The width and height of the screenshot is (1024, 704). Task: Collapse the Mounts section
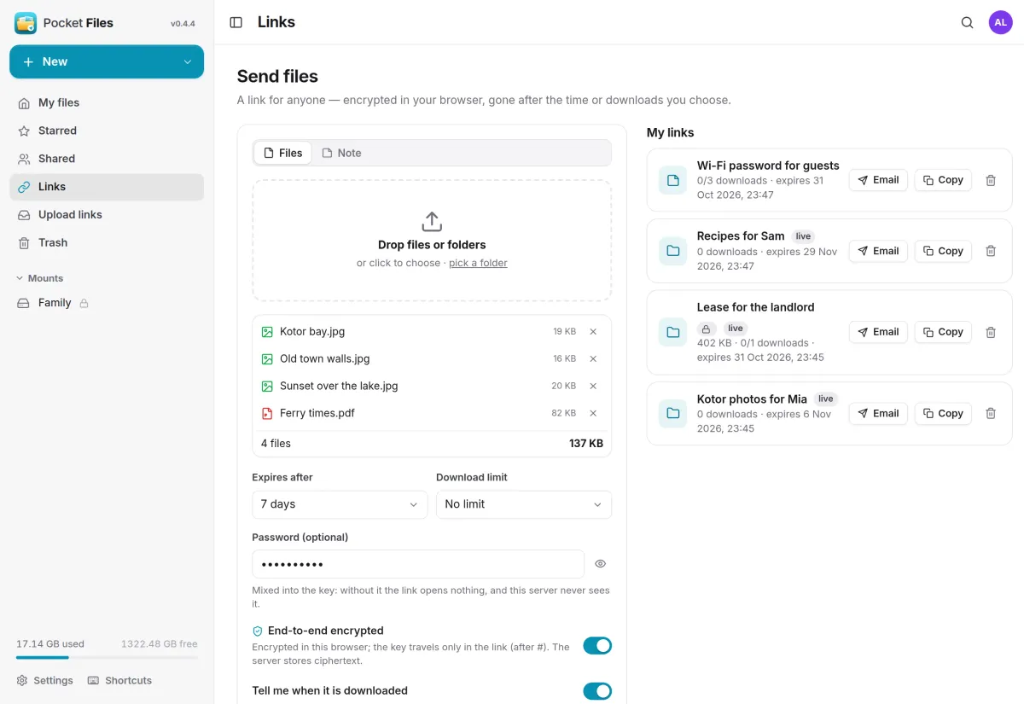pyautogui.click(x=40, y=278)
